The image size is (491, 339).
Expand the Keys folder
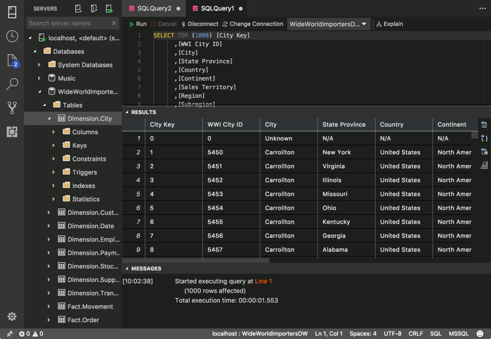(x=54, y=145)
